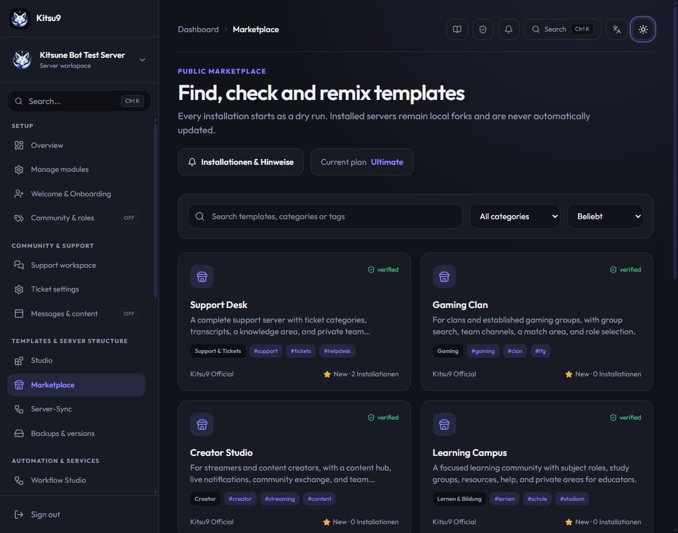Click the #helpdesk tag
Image resolution: width=678 pixels, height=533 pixels.
[x=338, y=351]
